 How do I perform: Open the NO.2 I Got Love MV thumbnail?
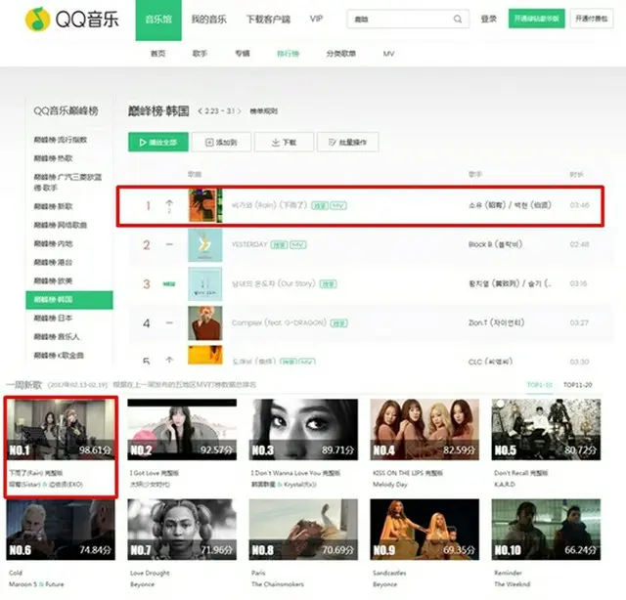(x=182, y=430)
